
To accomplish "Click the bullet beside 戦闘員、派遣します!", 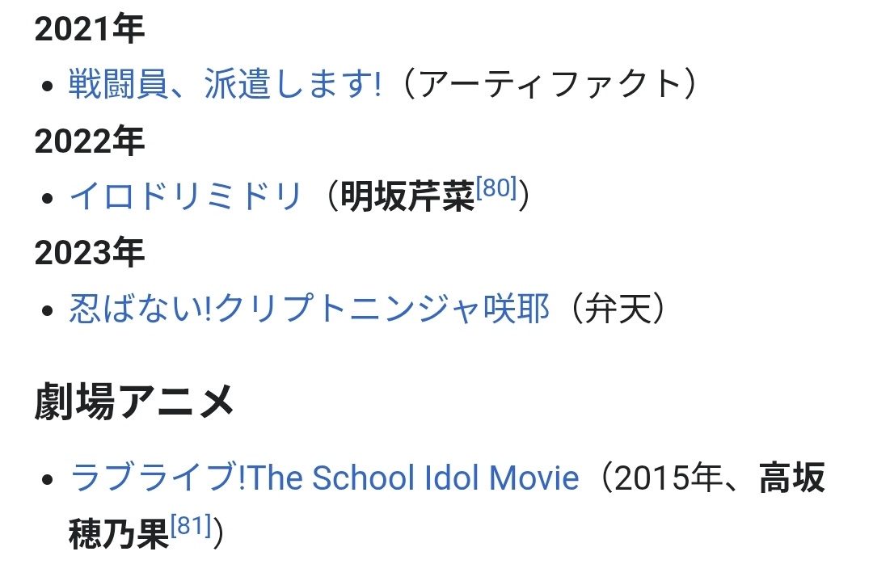I will pos(48,86).
